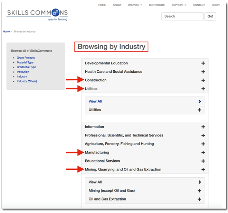228x213 pixels.
Task: Open the Industry sidebar link
Action: pos(22,77)
